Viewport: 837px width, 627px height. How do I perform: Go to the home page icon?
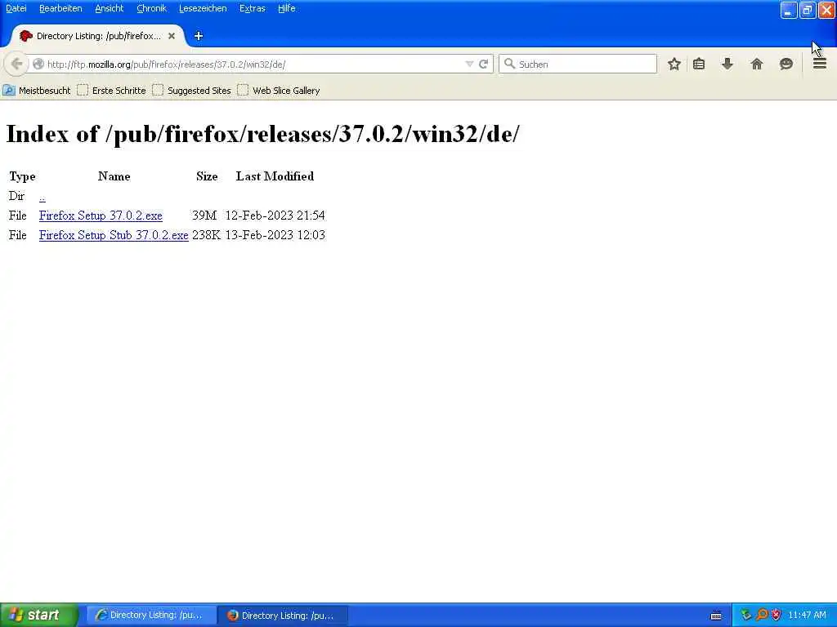click(x=756, y=64)
